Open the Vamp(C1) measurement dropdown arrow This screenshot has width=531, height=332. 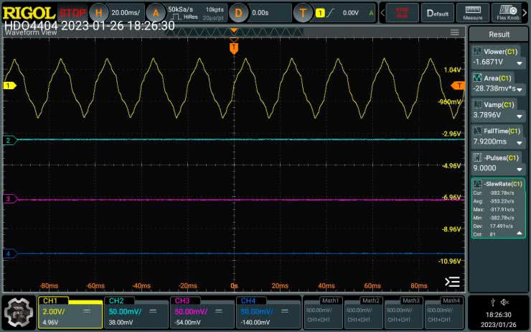(x=519, y=115)
